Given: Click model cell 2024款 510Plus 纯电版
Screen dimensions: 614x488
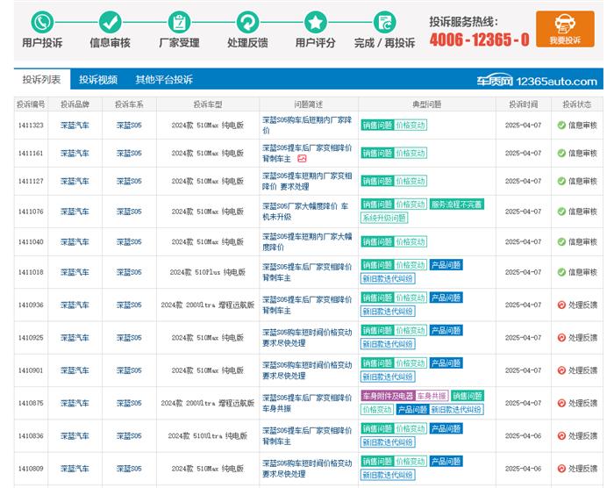Looking at the screenshot, I should 208,272.
